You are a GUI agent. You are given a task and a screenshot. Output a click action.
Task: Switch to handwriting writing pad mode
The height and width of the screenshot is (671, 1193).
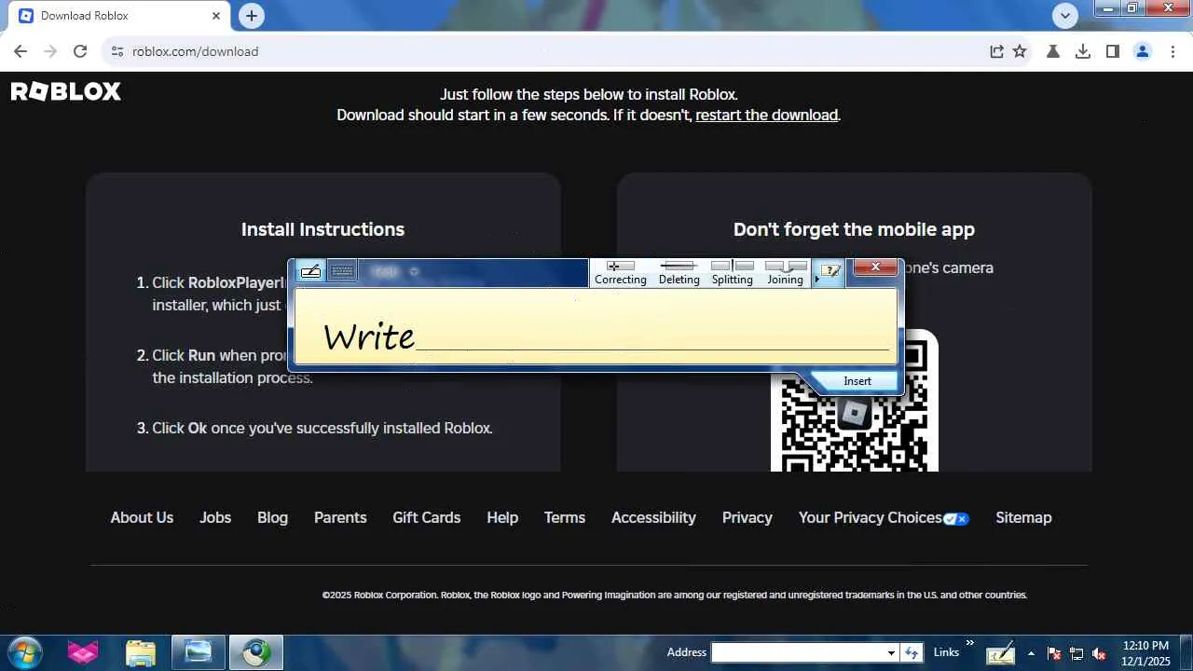(x=311, y=271)
